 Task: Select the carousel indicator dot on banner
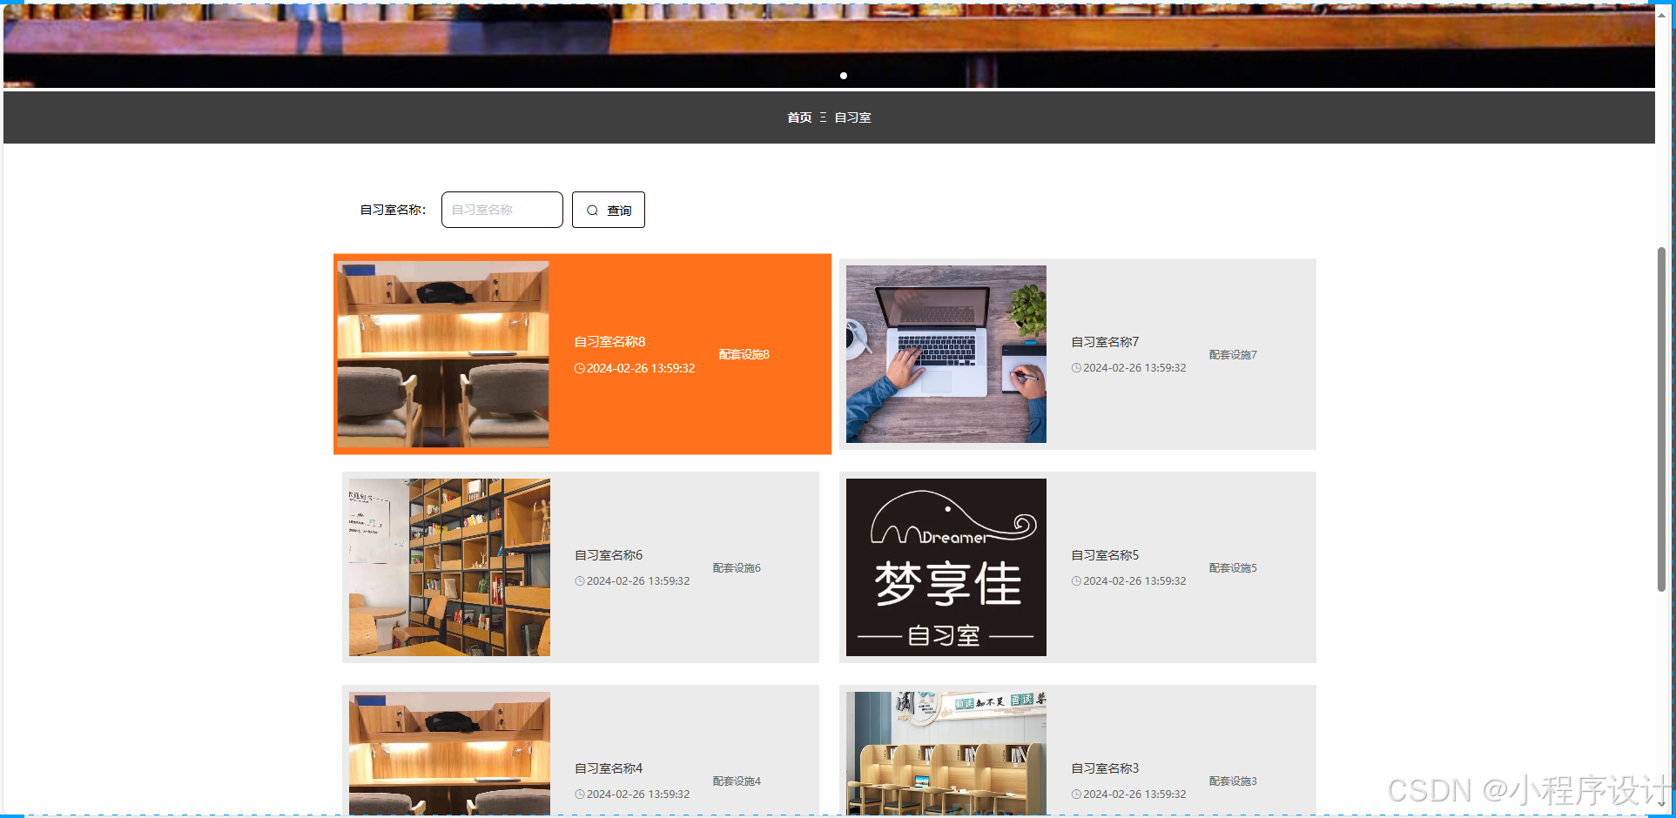pos(843,76)
